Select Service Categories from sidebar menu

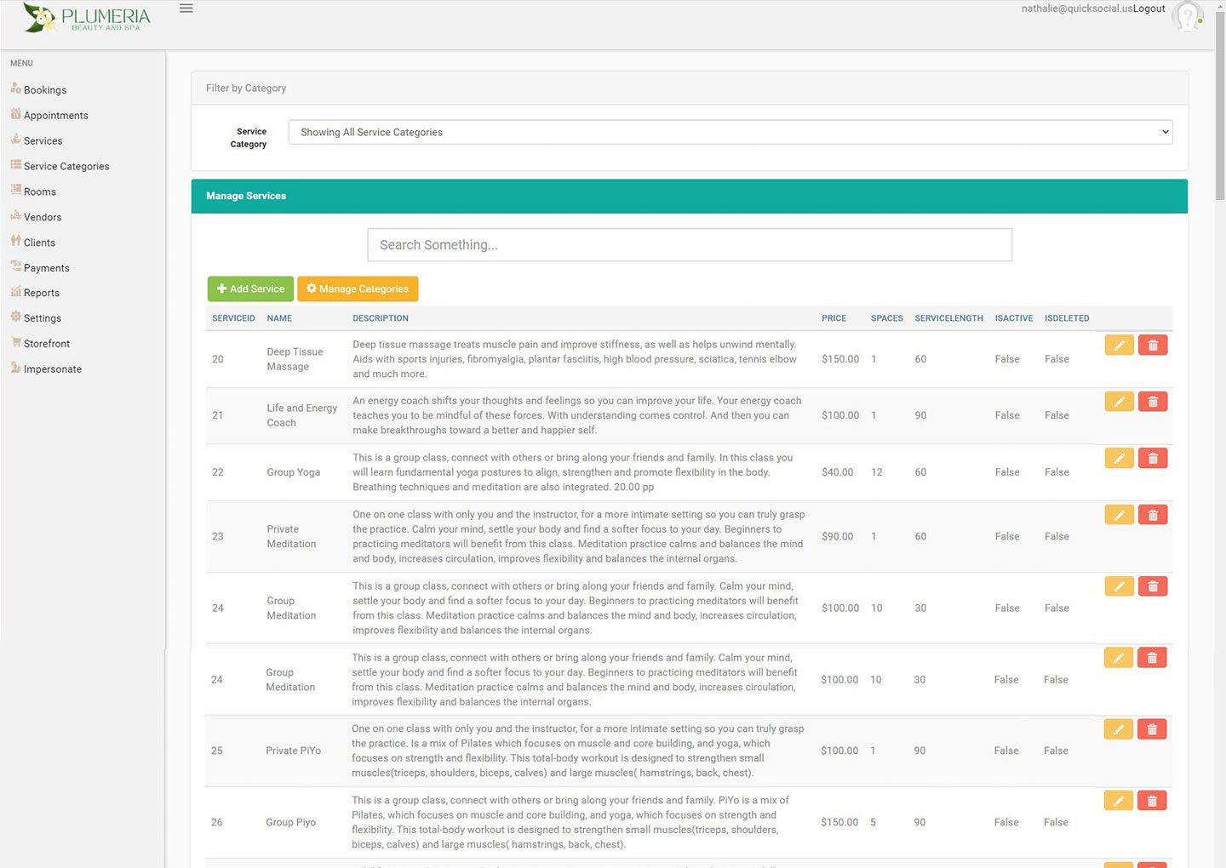[x=66, y=167]
